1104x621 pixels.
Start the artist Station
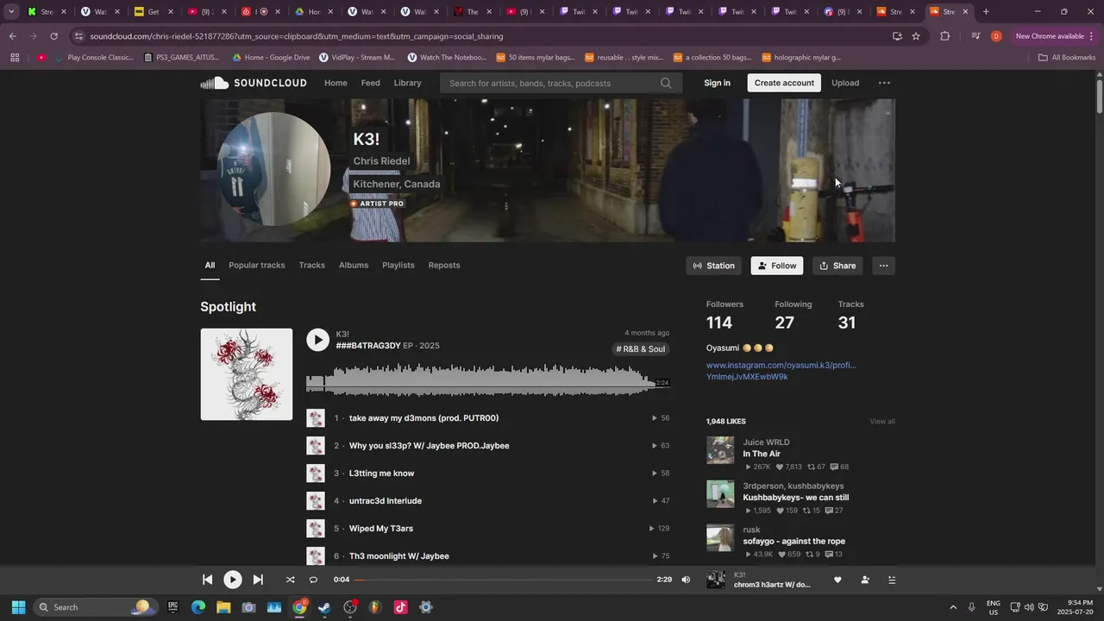(x=714, y=266)
